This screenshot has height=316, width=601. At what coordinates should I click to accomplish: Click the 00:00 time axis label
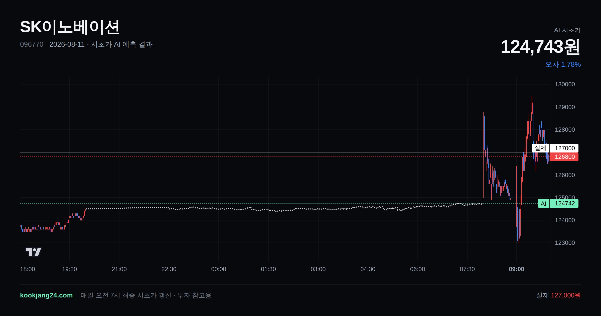click(219, 269)
